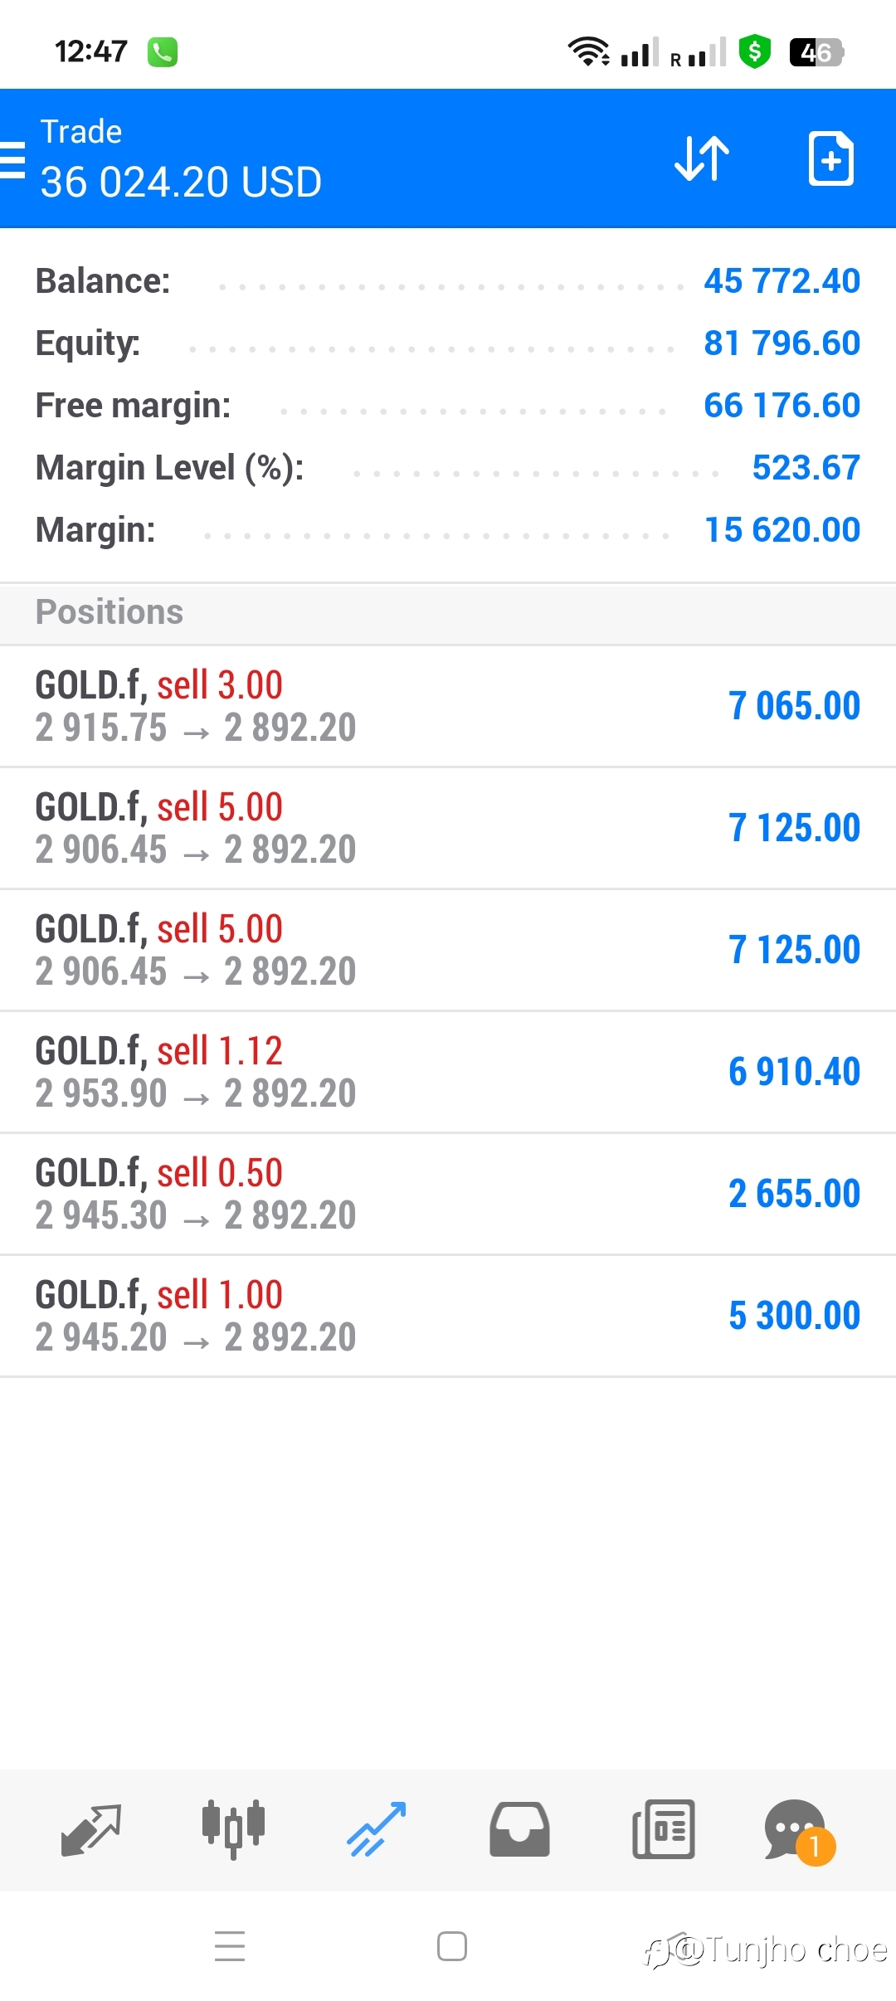Image resolution: width=896 pixels, height=2001 pixels.
Task: Tap the sort positions arrows icon
Action: pos(702,158)
